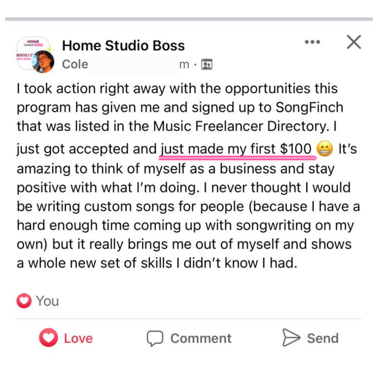Viewport: 373px width, 373px height.
Task: Open the three-dot more options menu
Action: [x=312, y=42]
